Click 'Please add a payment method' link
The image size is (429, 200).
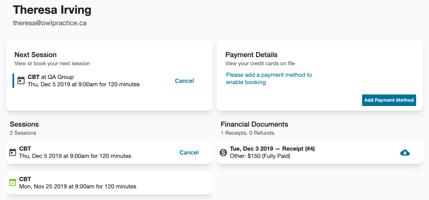(269, 79)
